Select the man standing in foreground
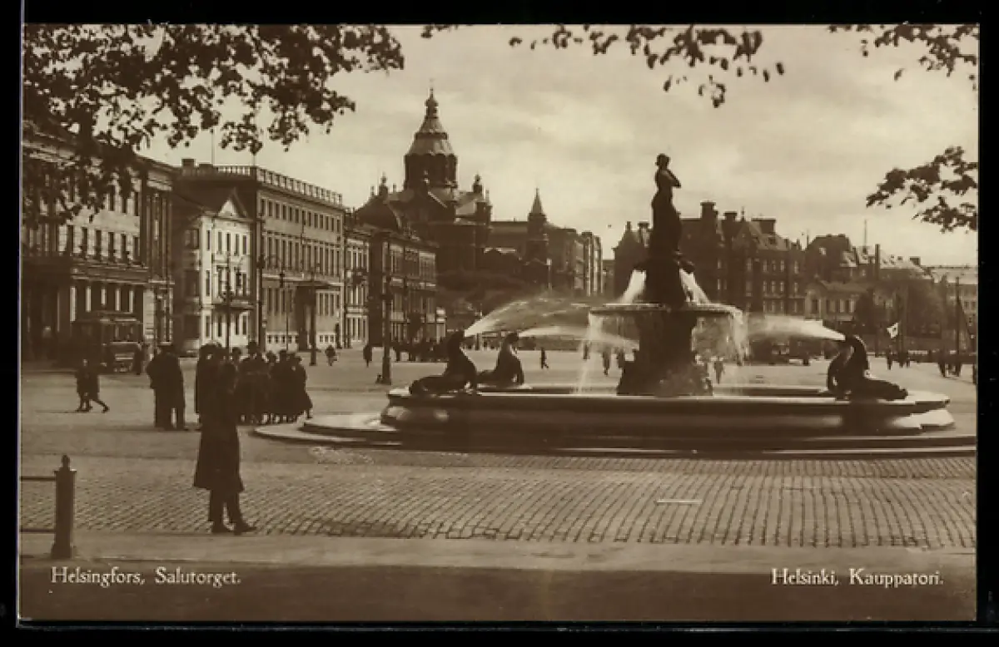The height and width of the screenshot is (647, 999). [x=220, y=449]
